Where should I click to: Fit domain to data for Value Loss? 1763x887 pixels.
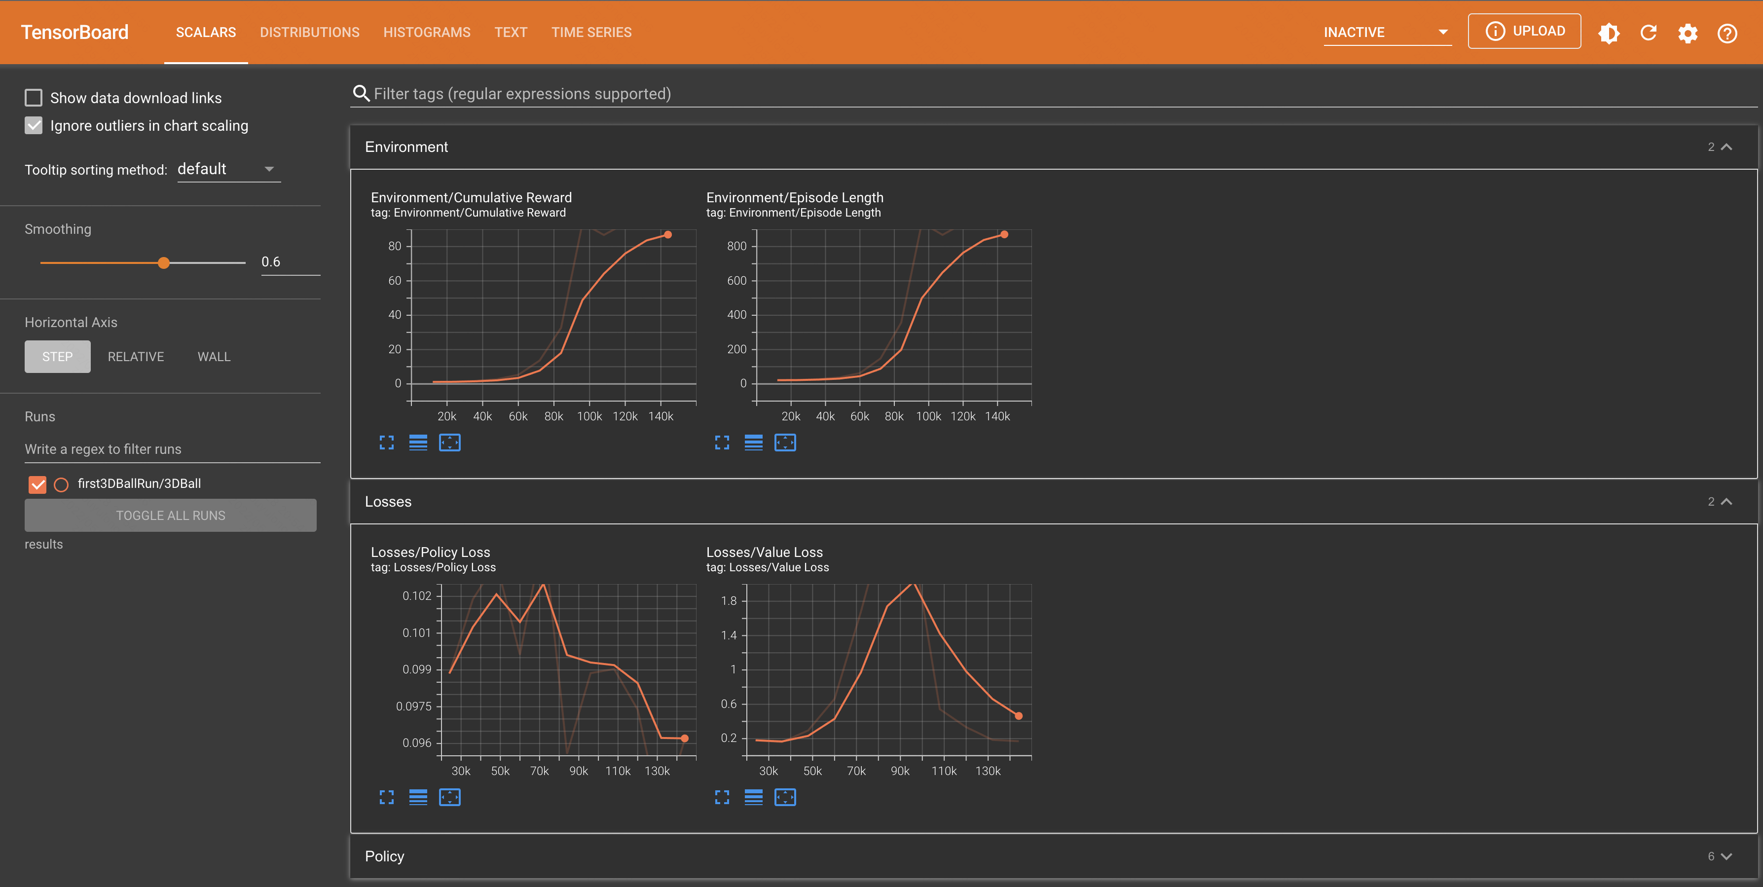(785, 797)
